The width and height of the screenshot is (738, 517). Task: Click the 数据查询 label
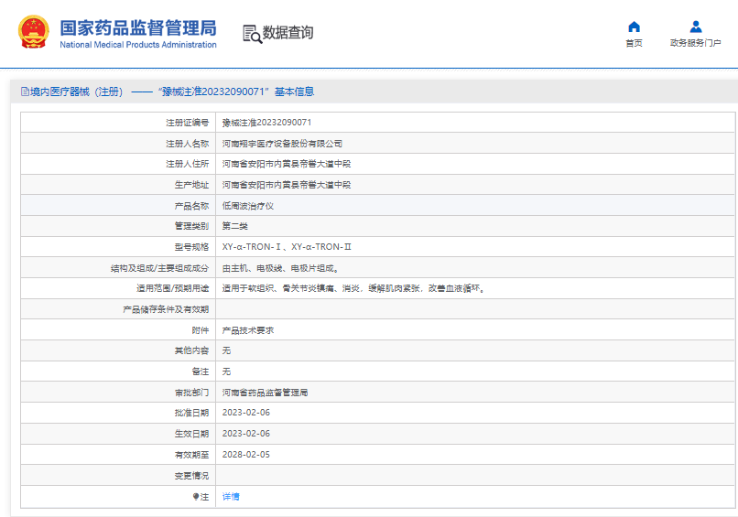(288, 32)
